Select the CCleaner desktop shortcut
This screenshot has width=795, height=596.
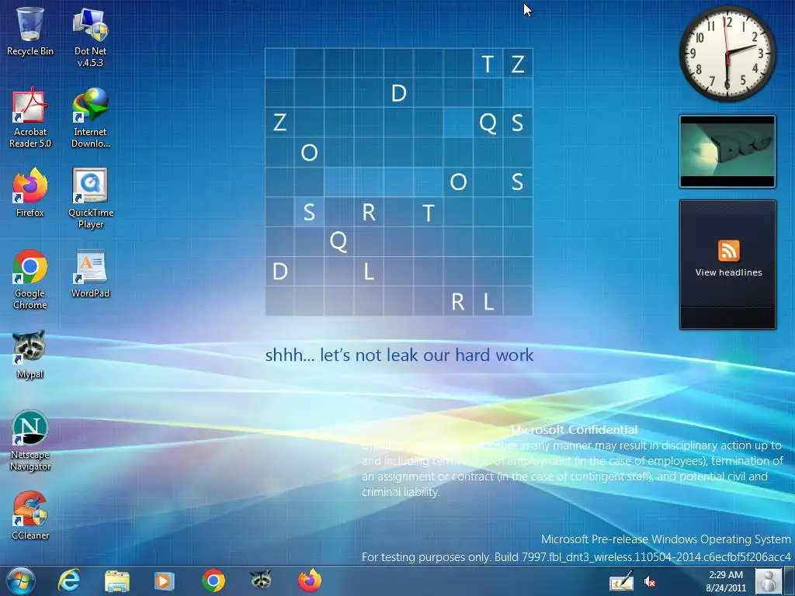point(30,515)
